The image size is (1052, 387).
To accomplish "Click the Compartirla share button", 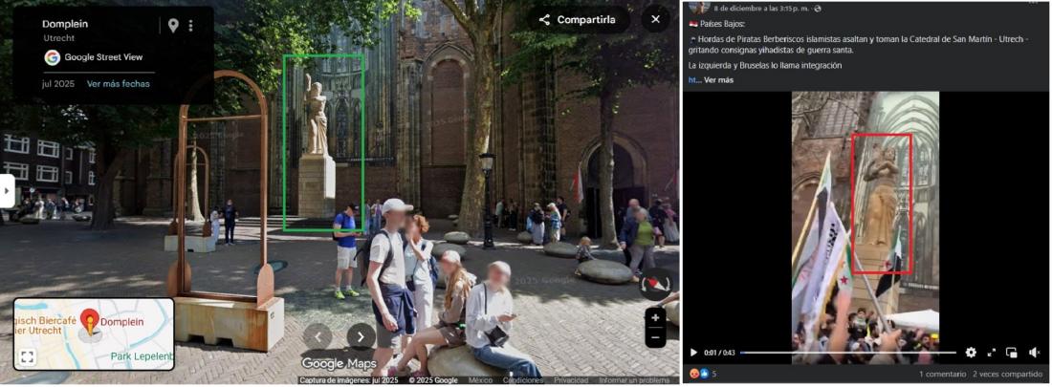I will pos(578,19).
